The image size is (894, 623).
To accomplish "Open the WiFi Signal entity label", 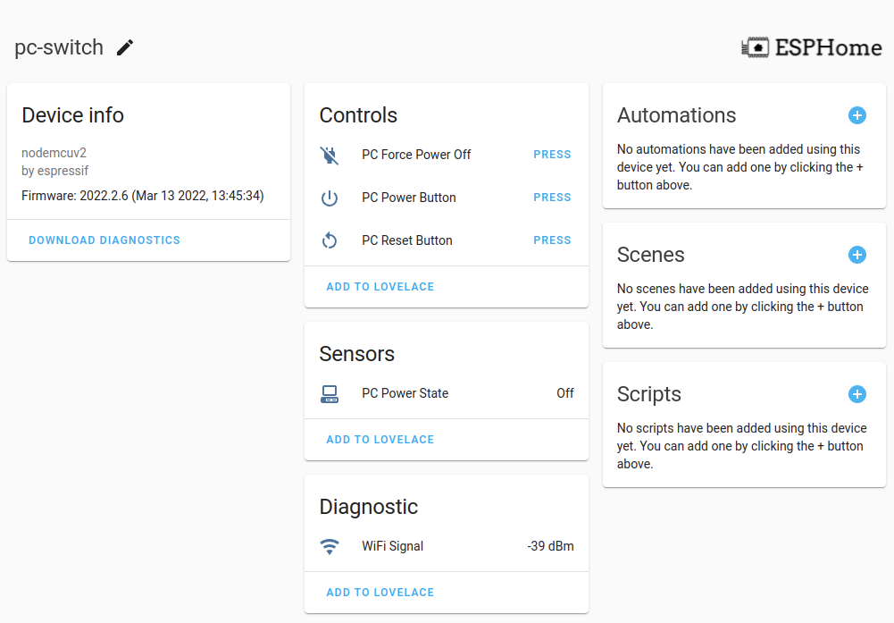I will (392, 546).
